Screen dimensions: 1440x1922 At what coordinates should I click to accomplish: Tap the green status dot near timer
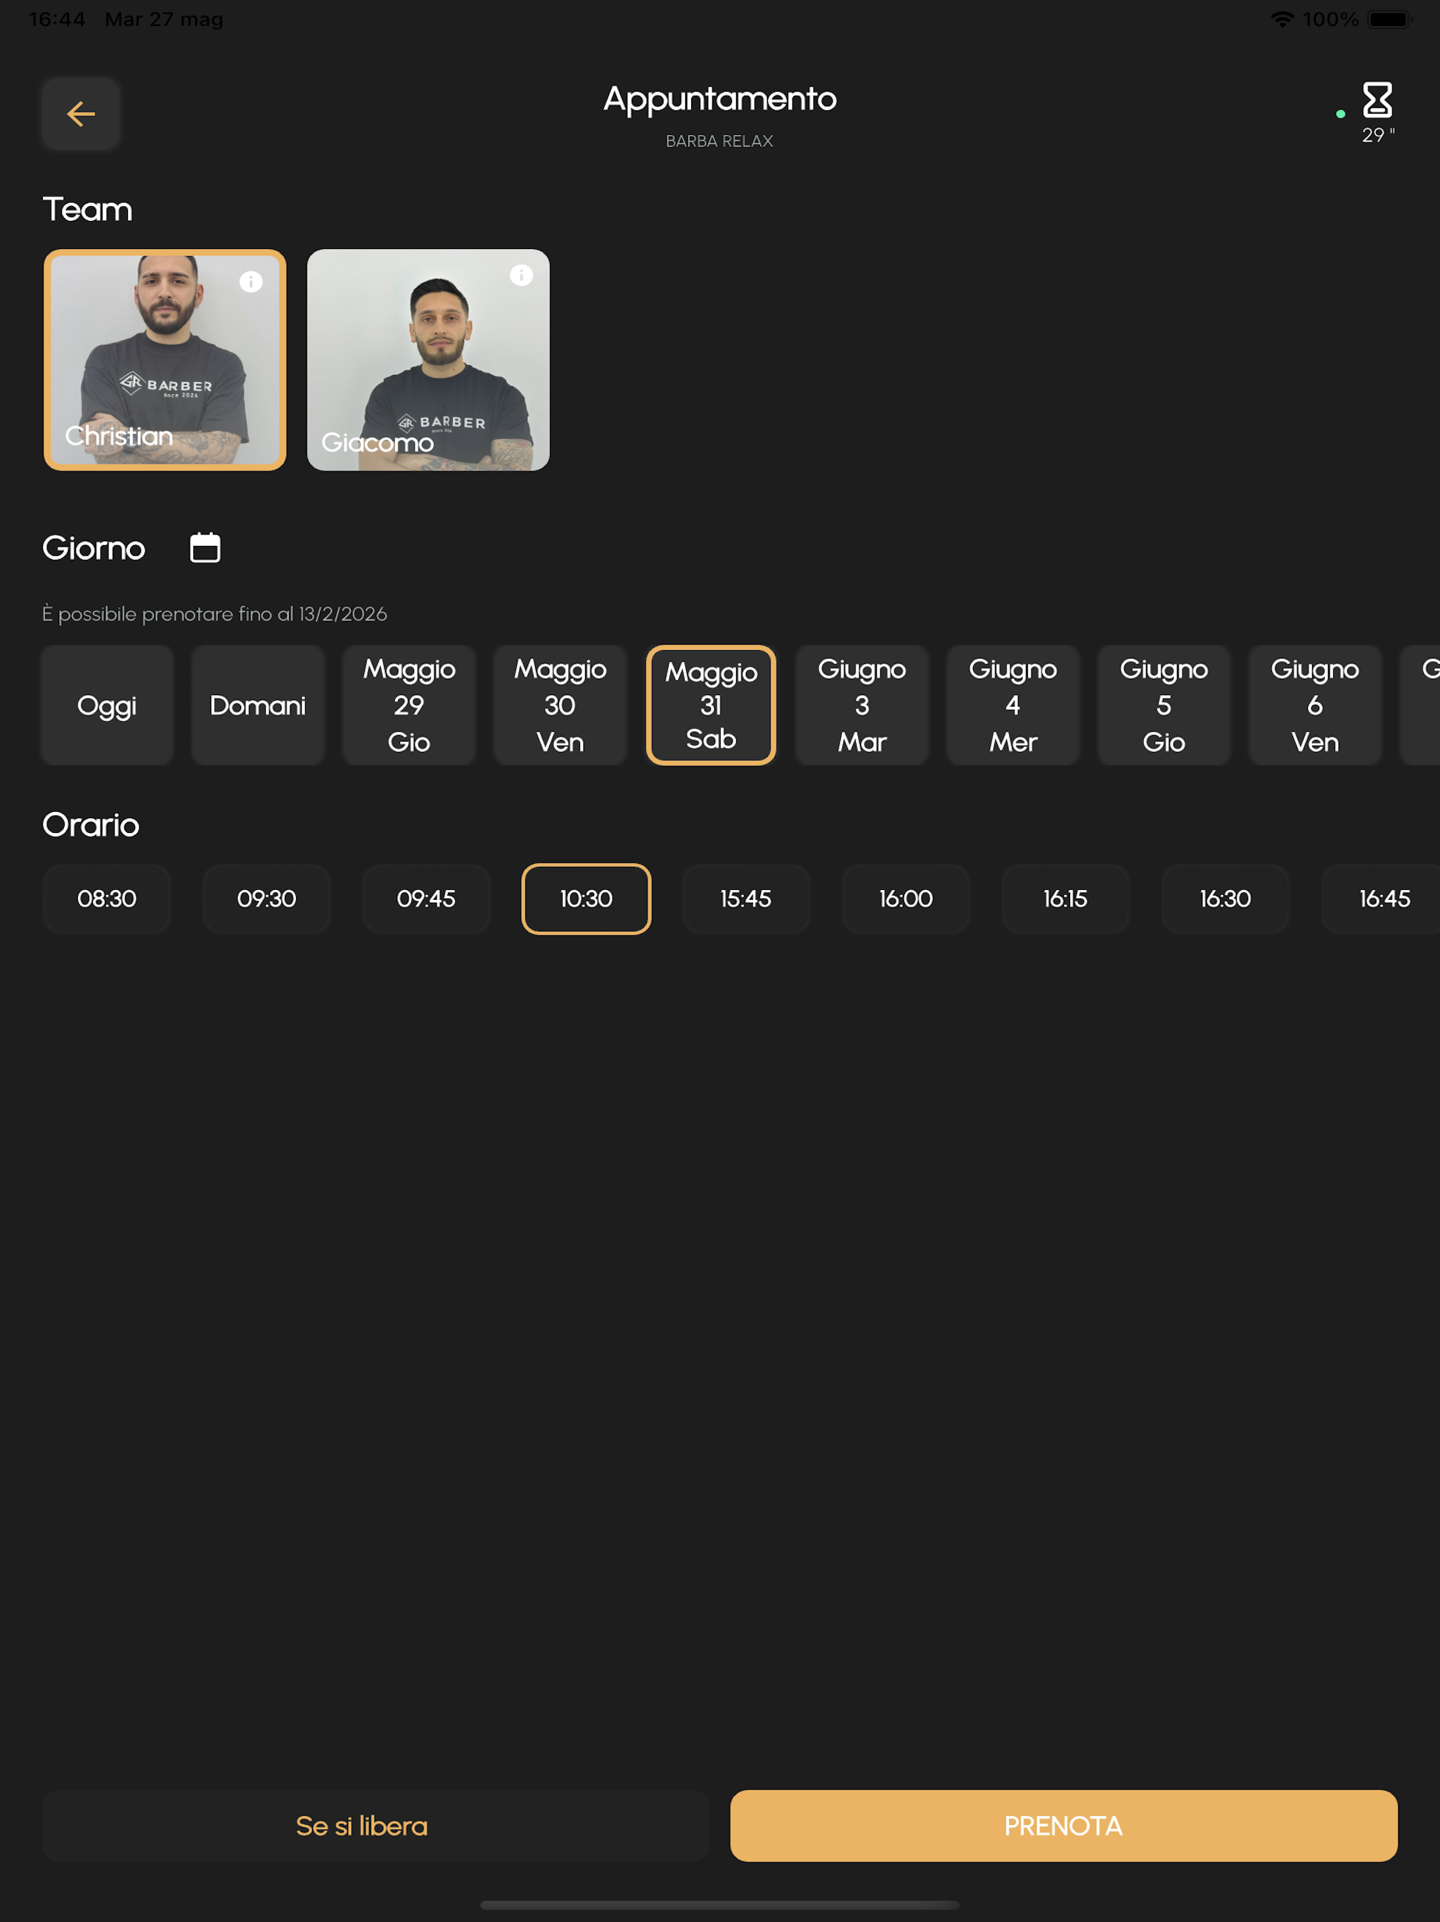tap(1340, 114)
